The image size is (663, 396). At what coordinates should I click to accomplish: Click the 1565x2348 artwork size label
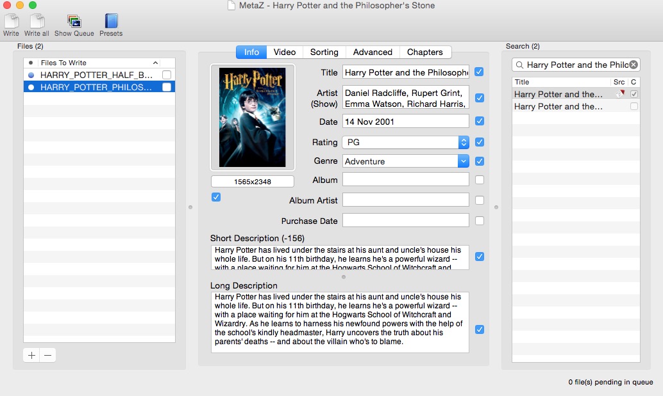click(x=253, y=181)
